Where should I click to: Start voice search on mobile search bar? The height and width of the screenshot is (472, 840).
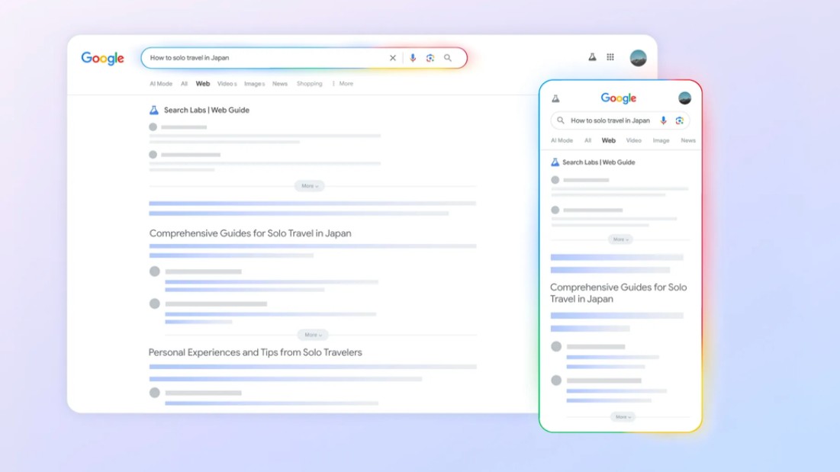point(663,120)
